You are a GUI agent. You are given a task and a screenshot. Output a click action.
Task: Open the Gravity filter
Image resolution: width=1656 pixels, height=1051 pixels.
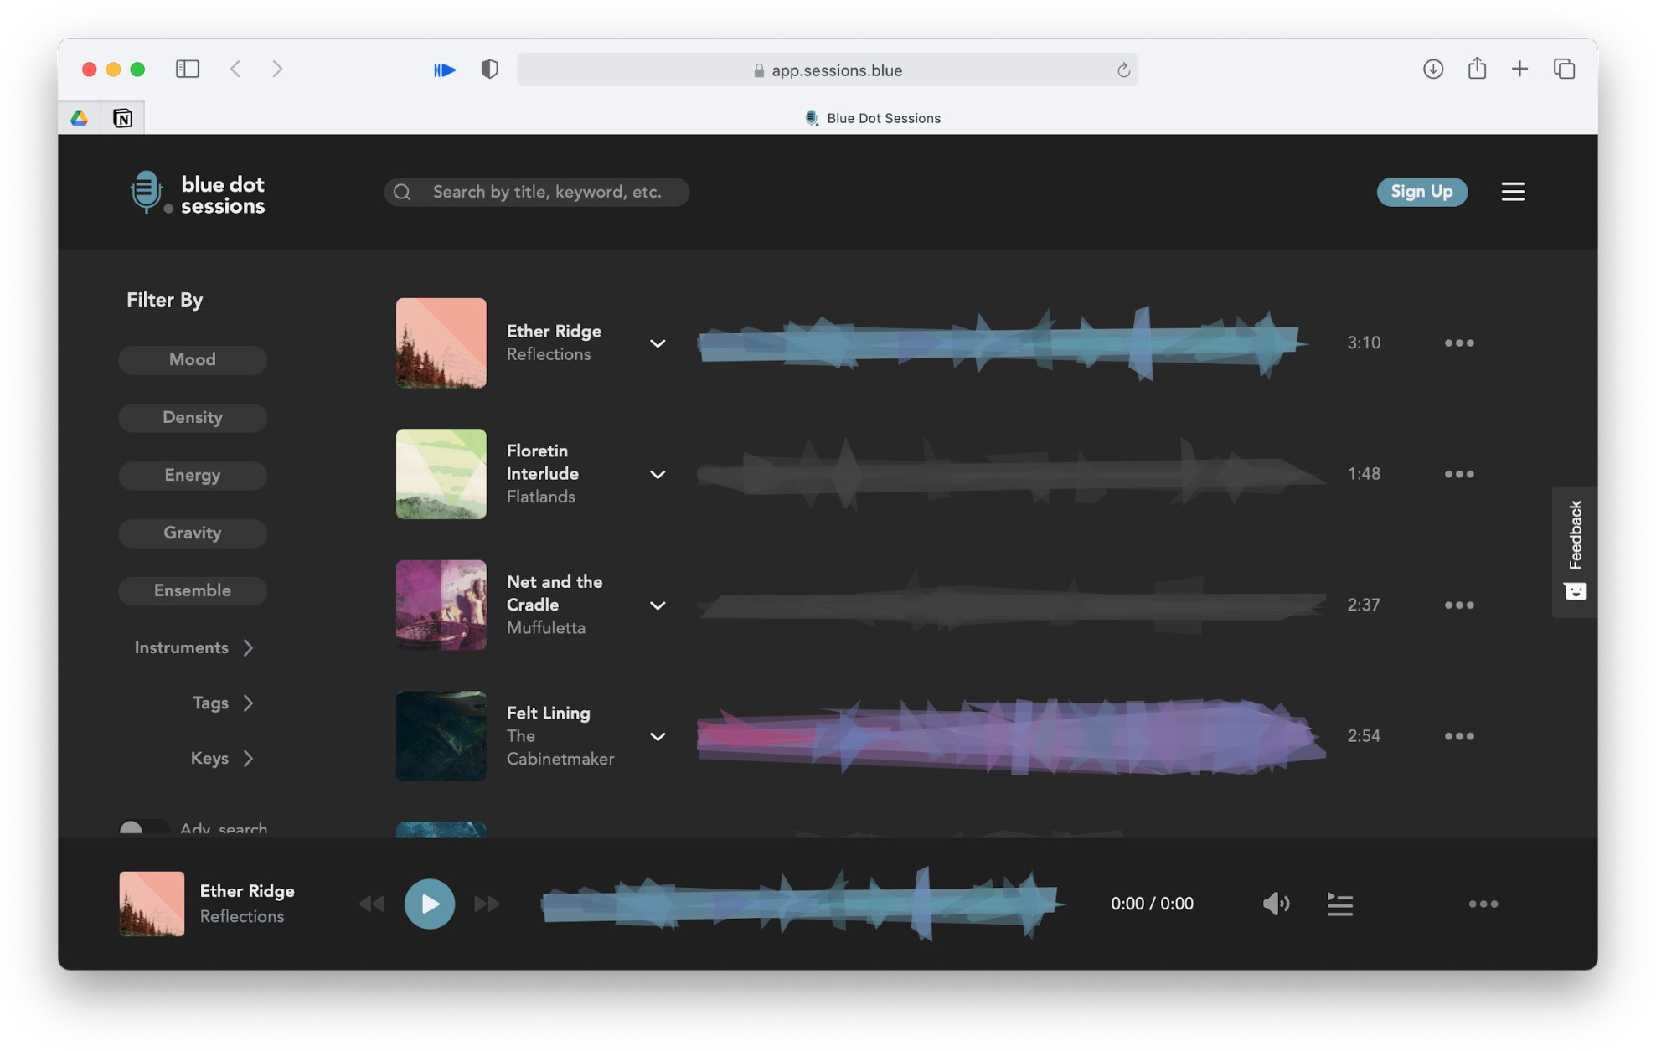coord(193,533)
